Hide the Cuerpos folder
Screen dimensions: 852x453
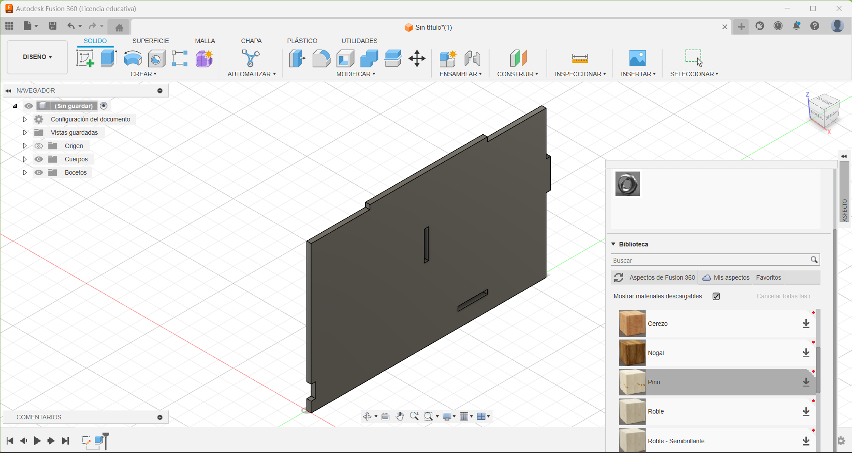click(x=39, y=159)
